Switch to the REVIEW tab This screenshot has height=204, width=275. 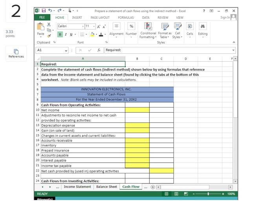tap(163, 18)
